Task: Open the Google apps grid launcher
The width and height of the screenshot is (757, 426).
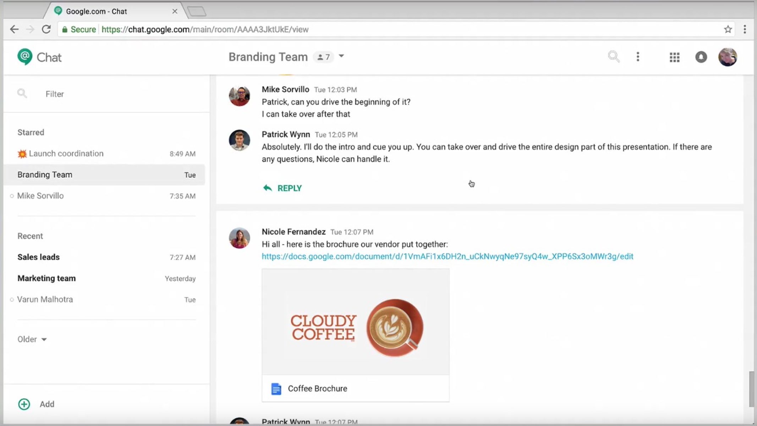Action: click(674, 57)
